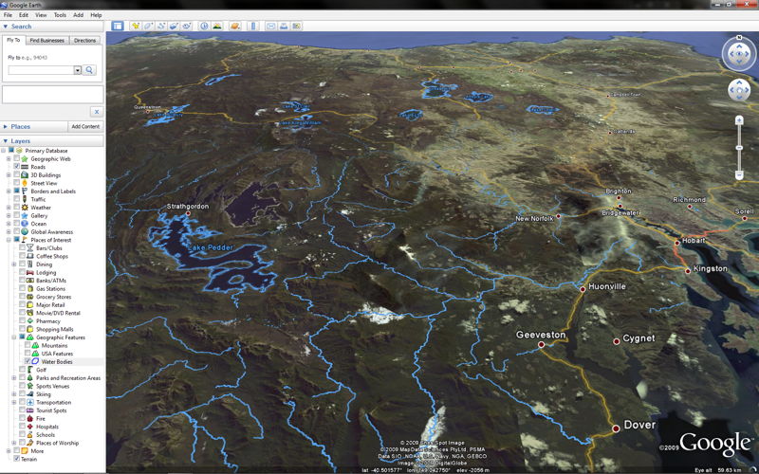Collapse the Places of Interest node
Viewport: 759px width, 474px height.
click(x=9, y=240)
